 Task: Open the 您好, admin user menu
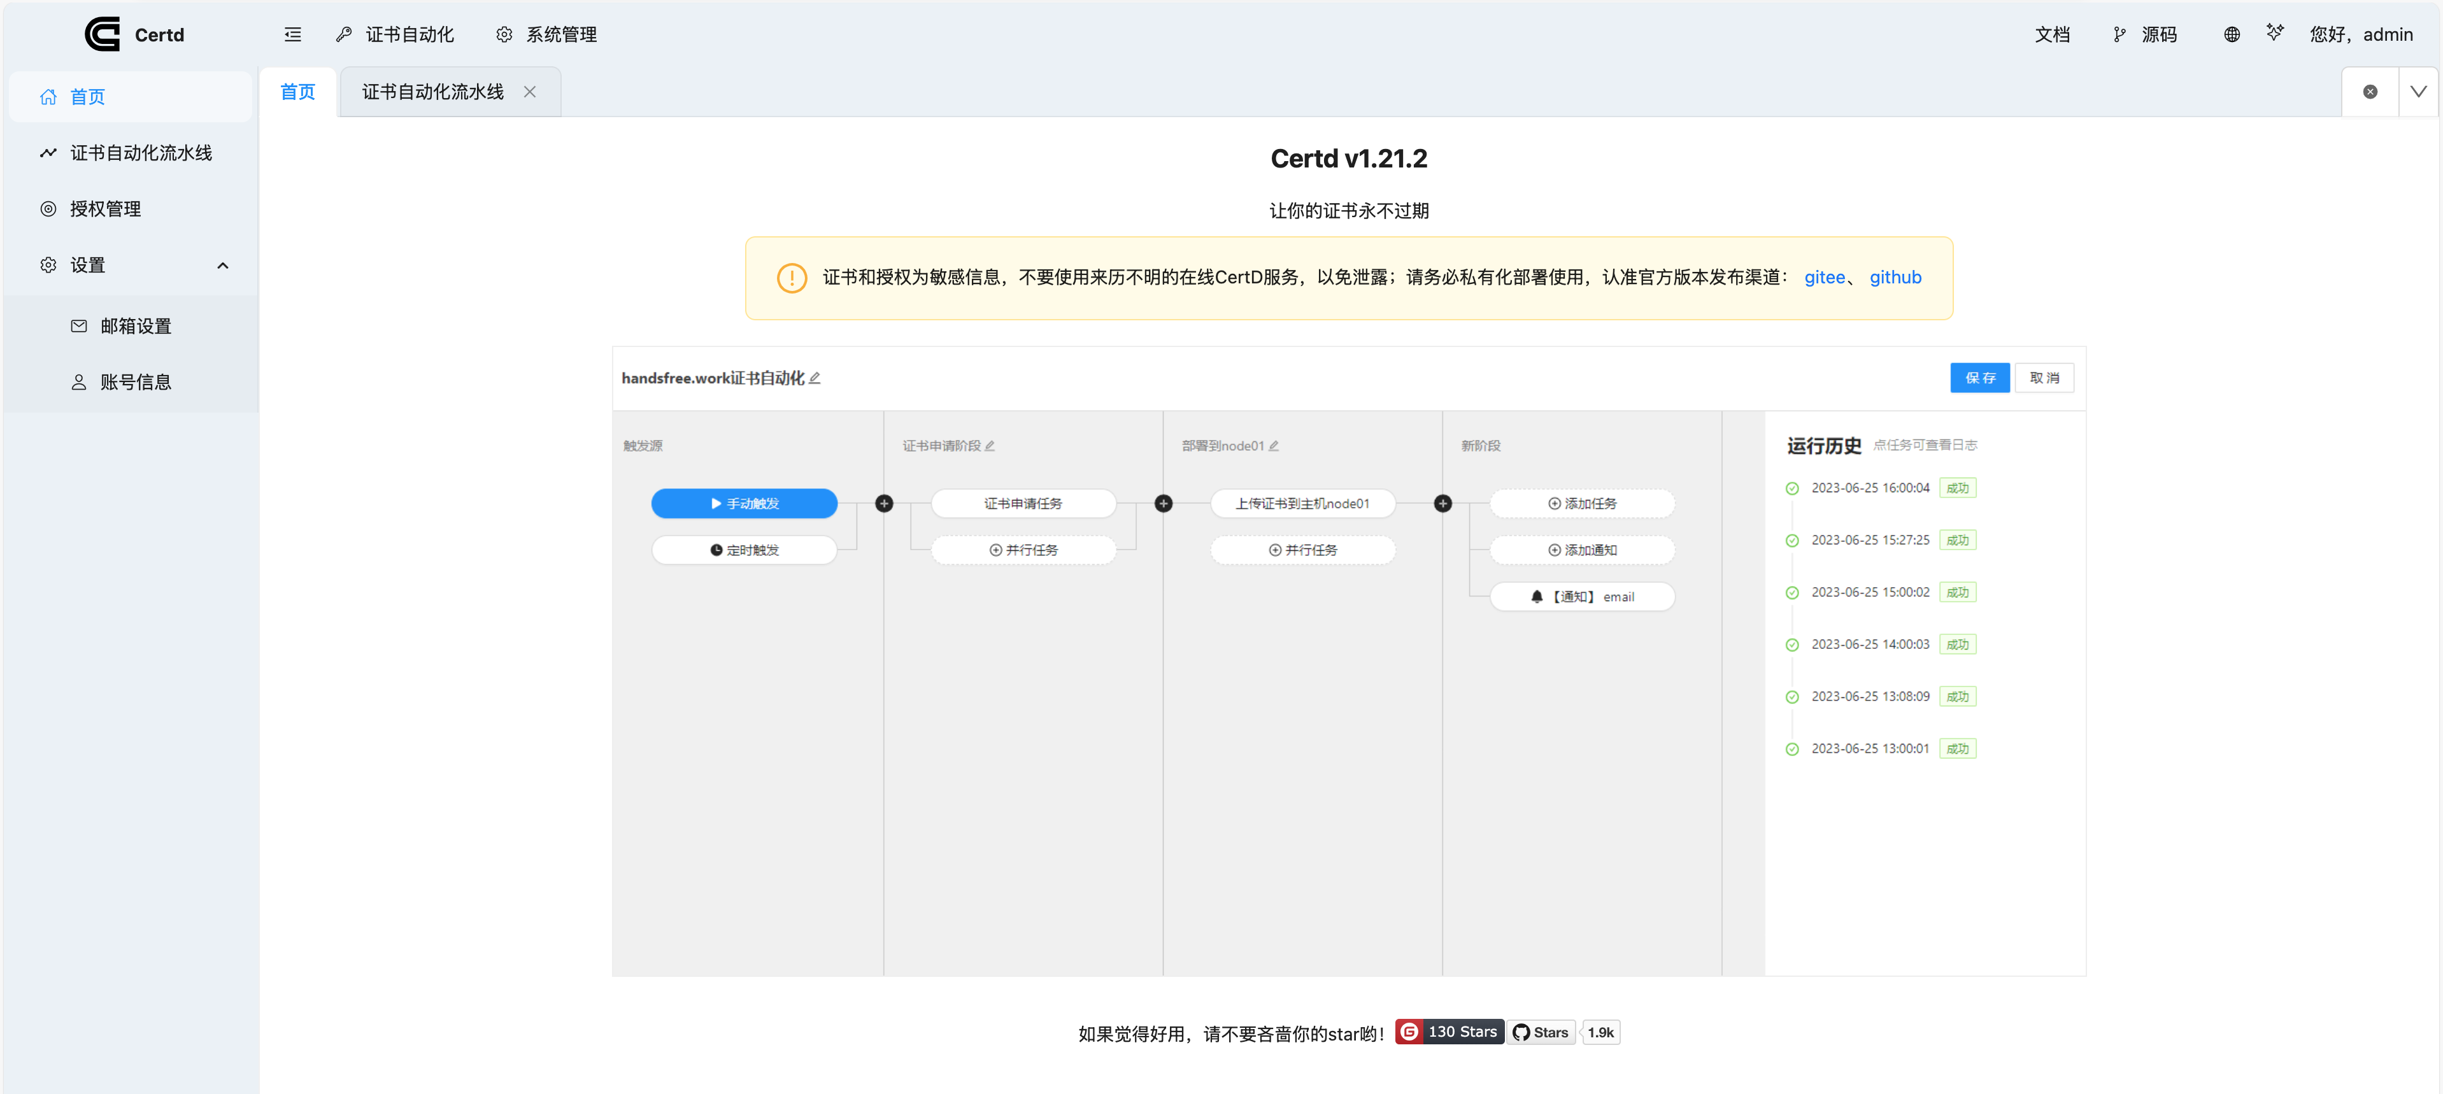[2360, 34]
